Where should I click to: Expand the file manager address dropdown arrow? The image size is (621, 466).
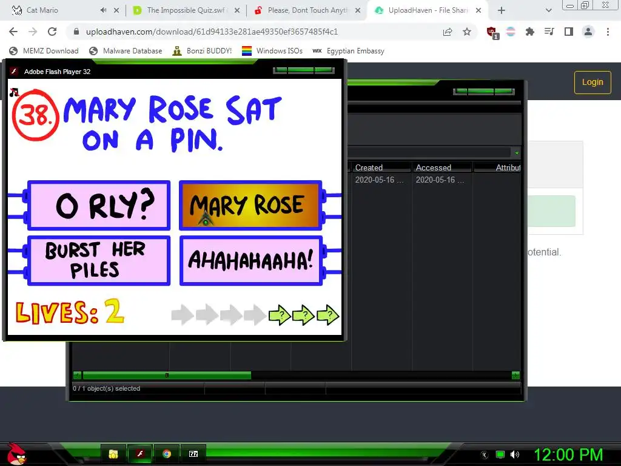point(517,153)
